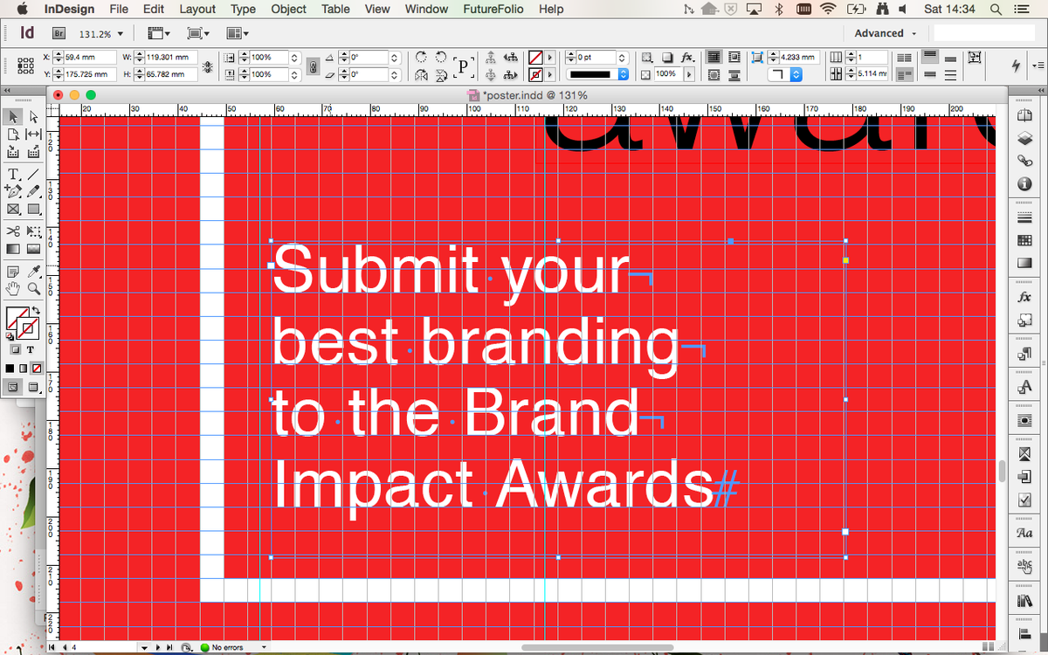
Task: Click the No errors preflight status
Action: (230, 647)
